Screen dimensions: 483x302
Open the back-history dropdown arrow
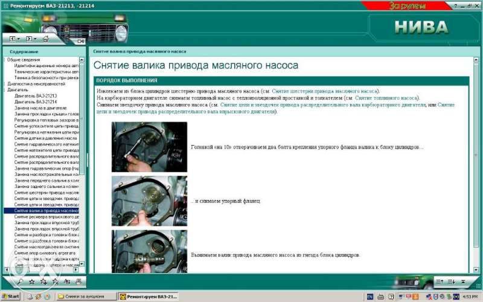[x=18, y=39]
